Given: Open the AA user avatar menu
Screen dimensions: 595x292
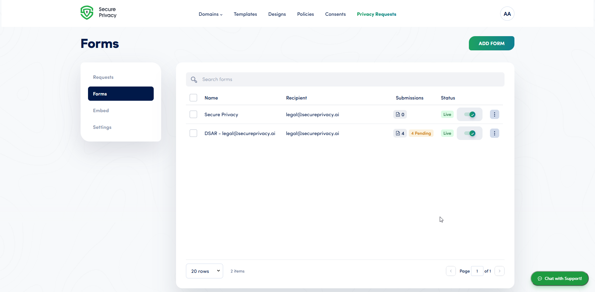Looking at the screenshot, I should (507, 14).
